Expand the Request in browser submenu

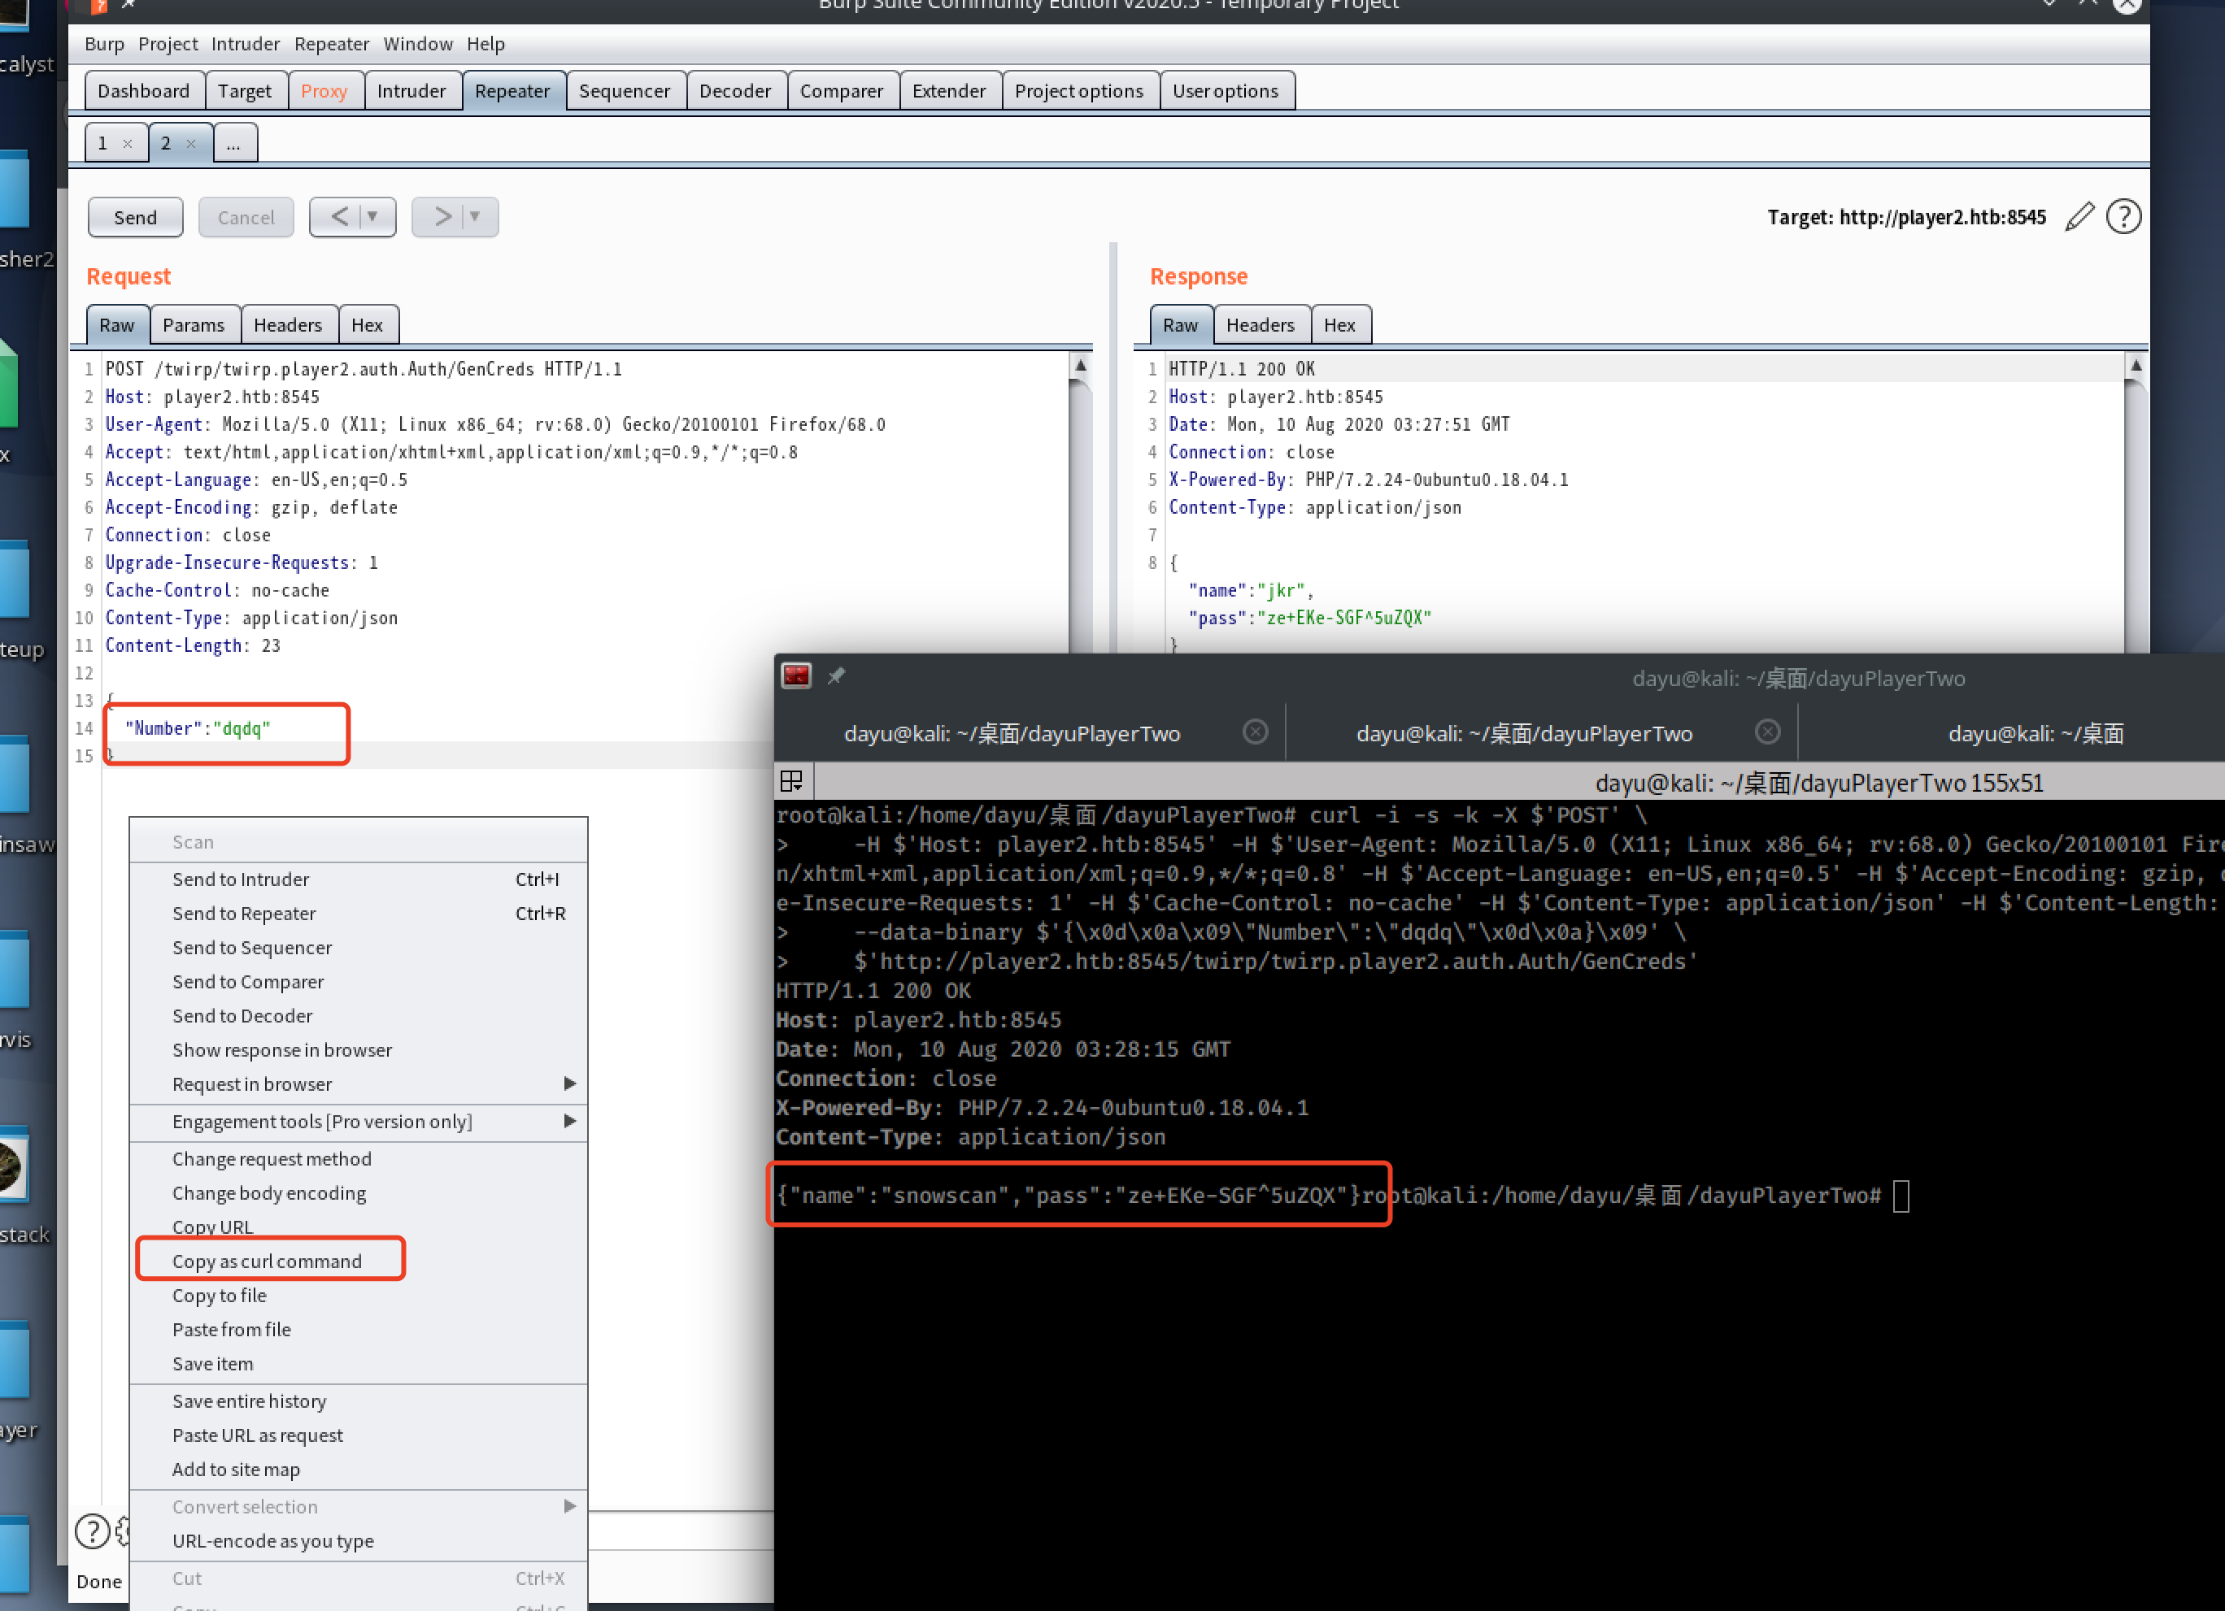coord(569,1083)
